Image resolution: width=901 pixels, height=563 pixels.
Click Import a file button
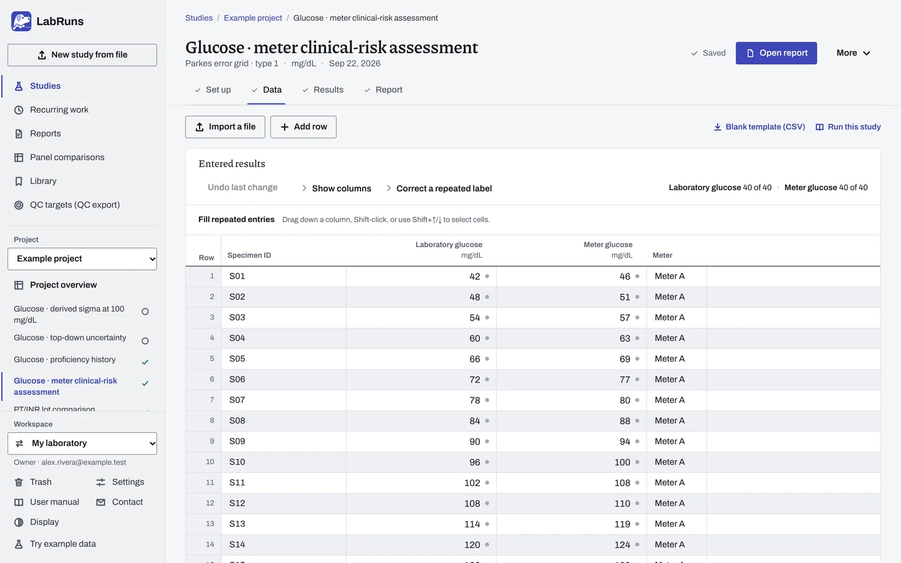(225, 127)
